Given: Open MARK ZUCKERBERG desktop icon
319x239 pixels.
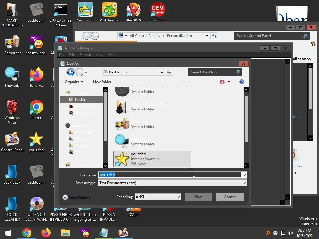Looking at the screenshot, I should [x=12, y=15].
